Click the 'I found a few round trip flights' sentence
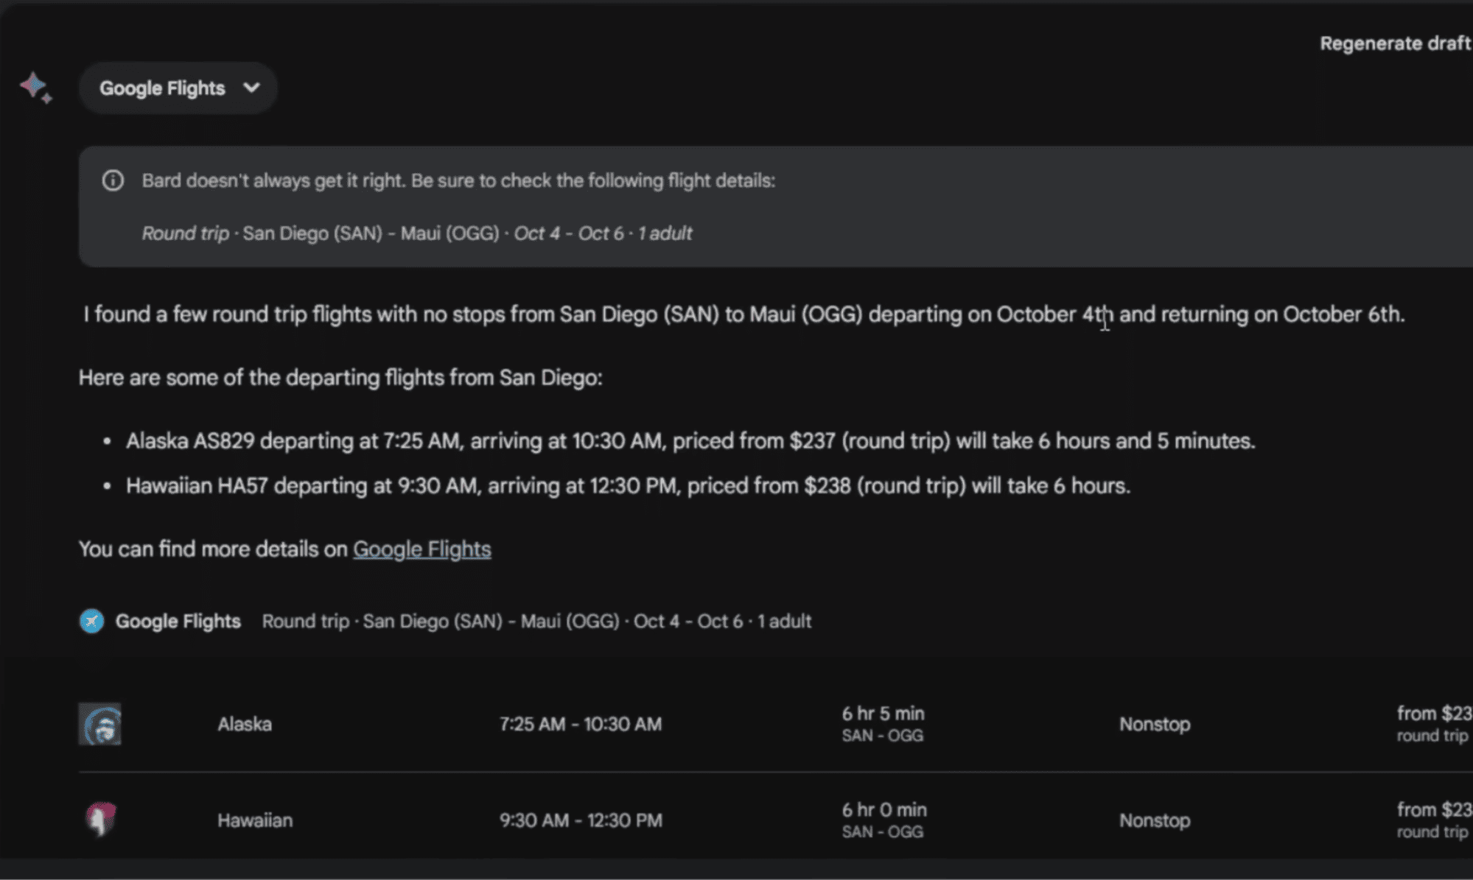1473x880 pixels. tap(744, 314)
